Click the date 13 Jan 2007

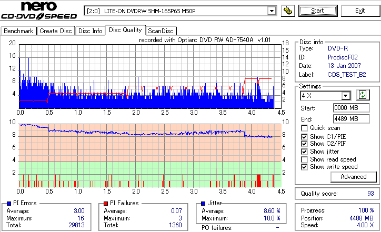344,66
